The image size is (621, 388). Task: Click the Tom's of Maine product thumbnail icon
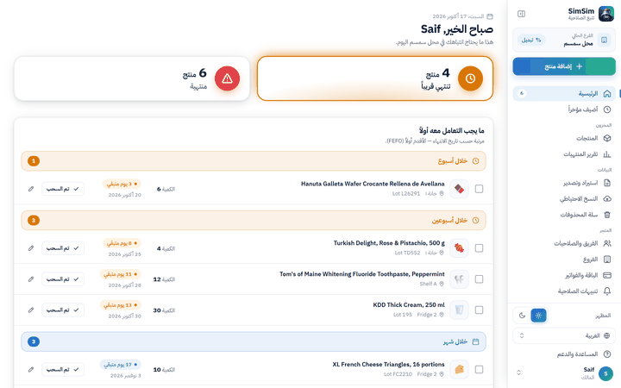[x=459, y=279]
